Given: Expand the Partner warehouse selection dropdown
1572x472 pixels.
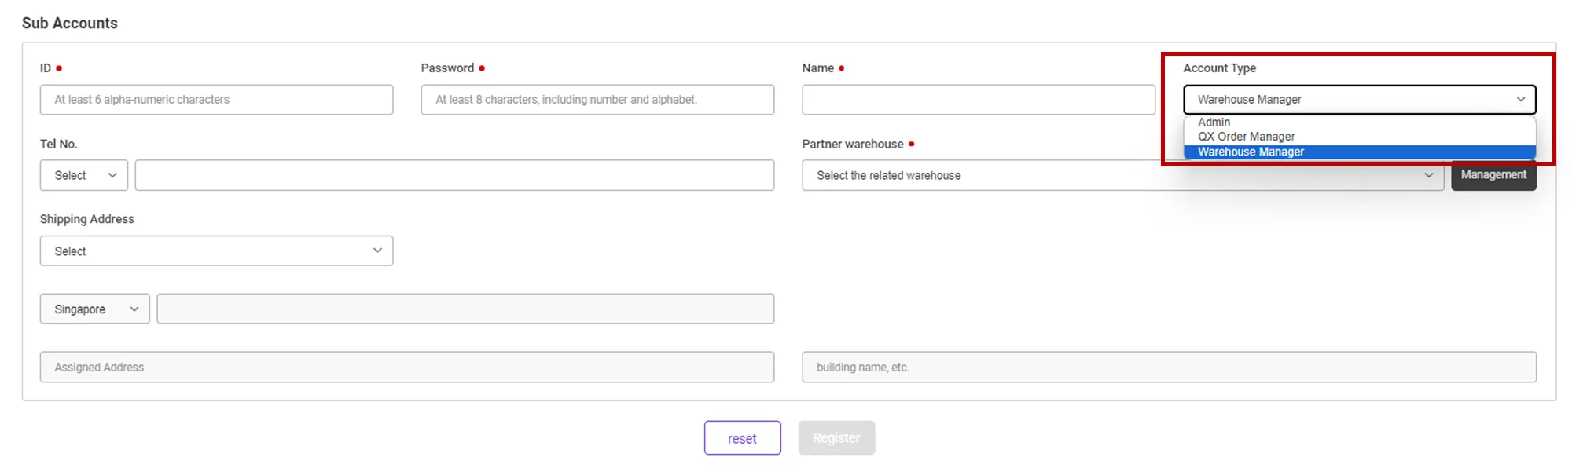Looking at the screenshot, I should pyautogui.click(x=1122, y=175).
